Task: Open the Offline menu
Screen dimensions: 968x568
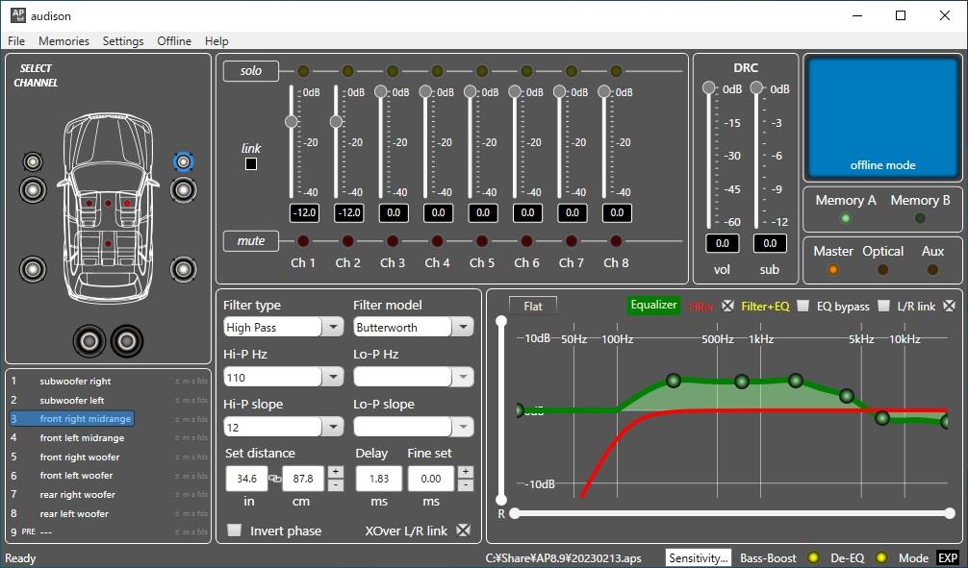Action: pyautogui.click(x=174, y=40)
